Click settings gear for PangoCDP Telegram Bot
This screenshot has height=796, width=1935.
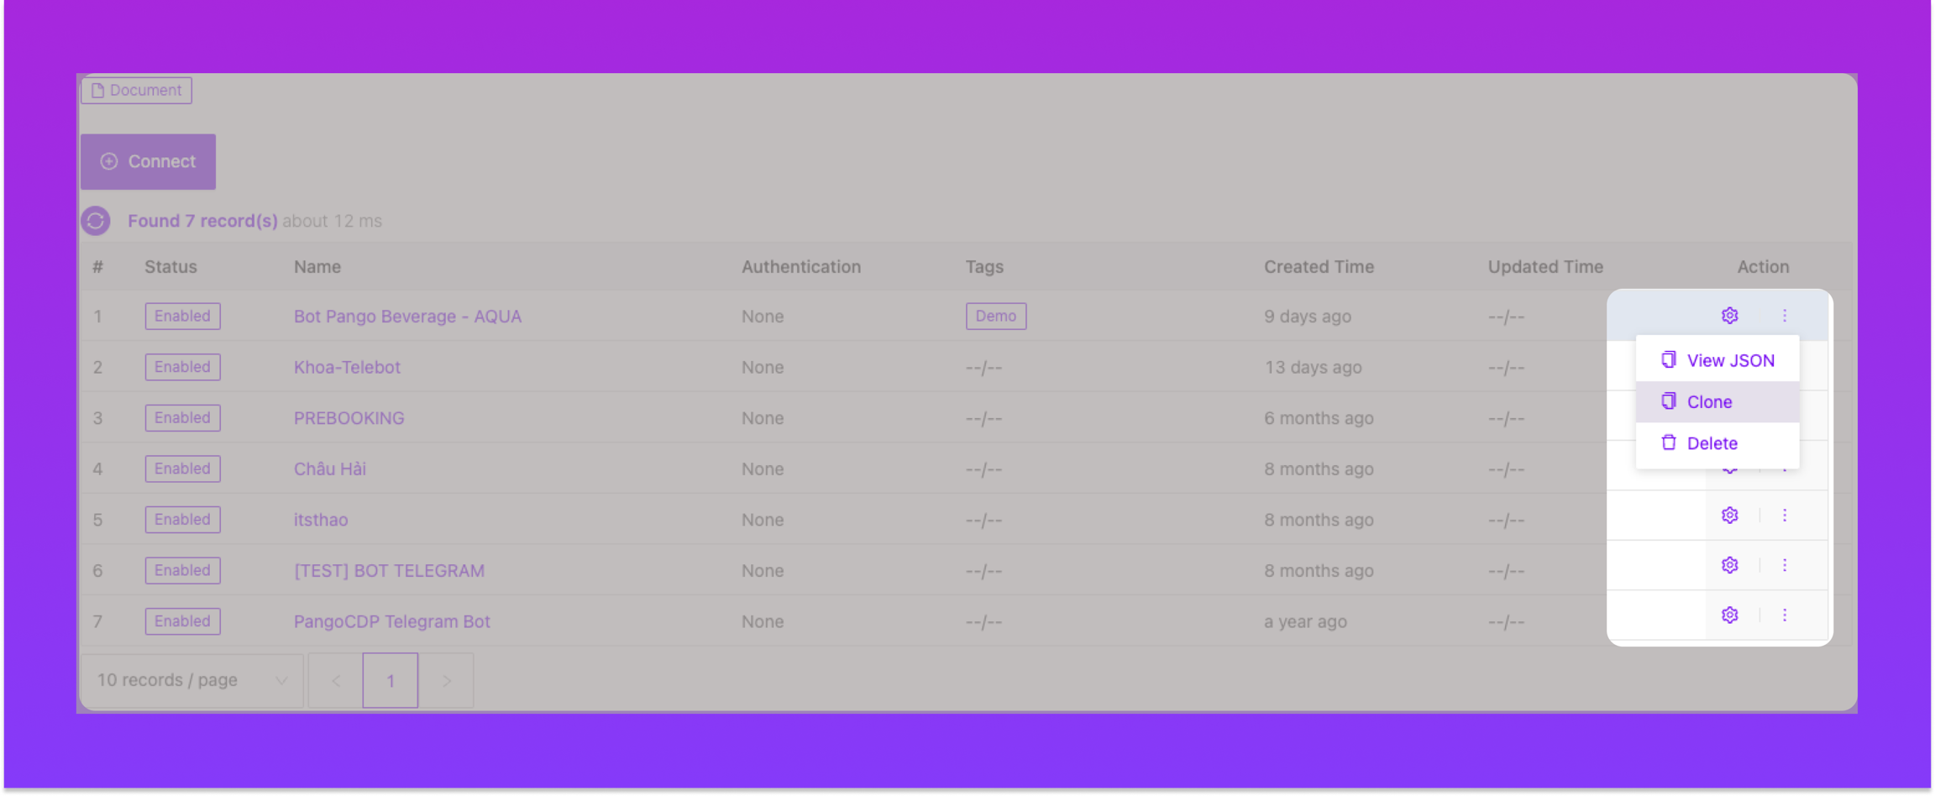[1729, 615]
